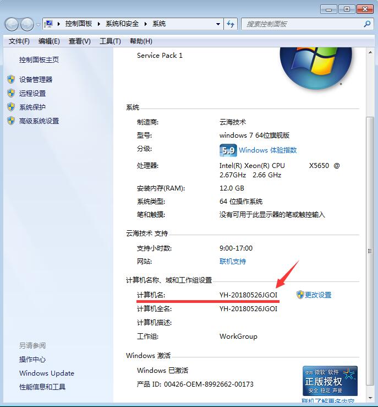Click the window maximize button
The image size is (378, 407).
347,9
